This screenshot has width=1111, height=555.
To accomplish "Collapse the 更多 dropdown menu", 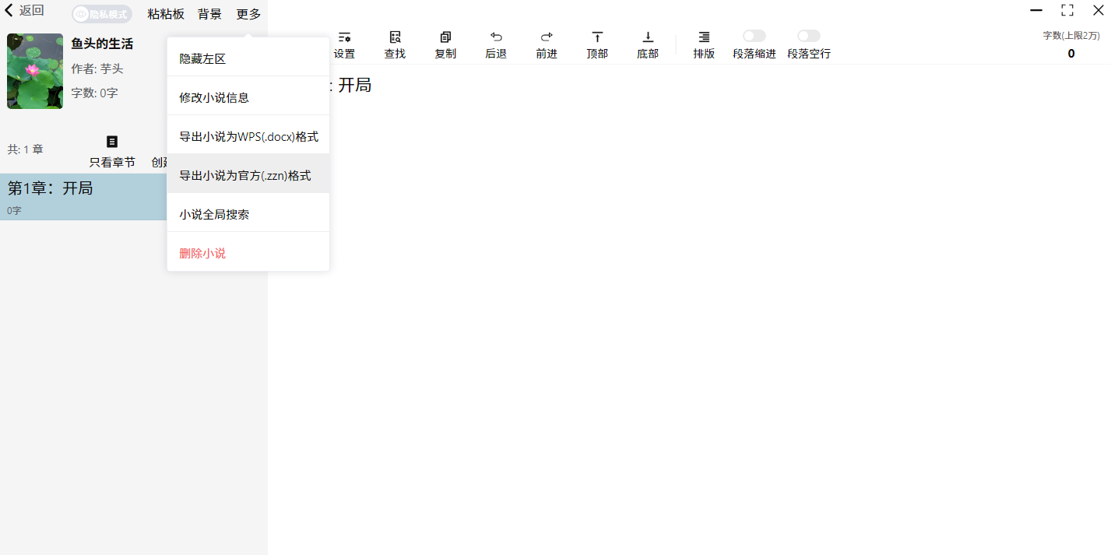I will coord(249,14).
